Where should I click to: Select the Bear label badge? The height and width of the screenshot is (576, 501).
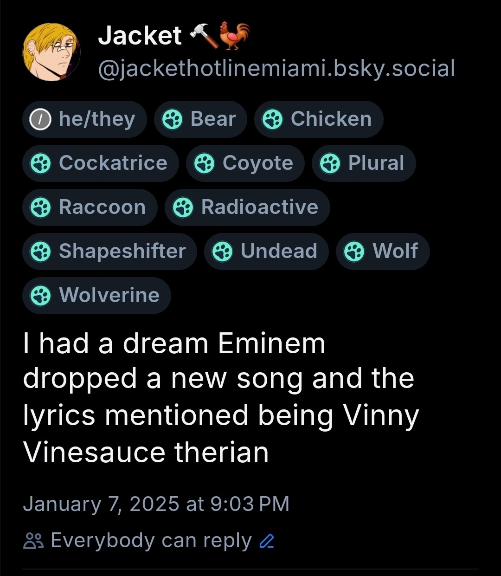pos(200,119)
